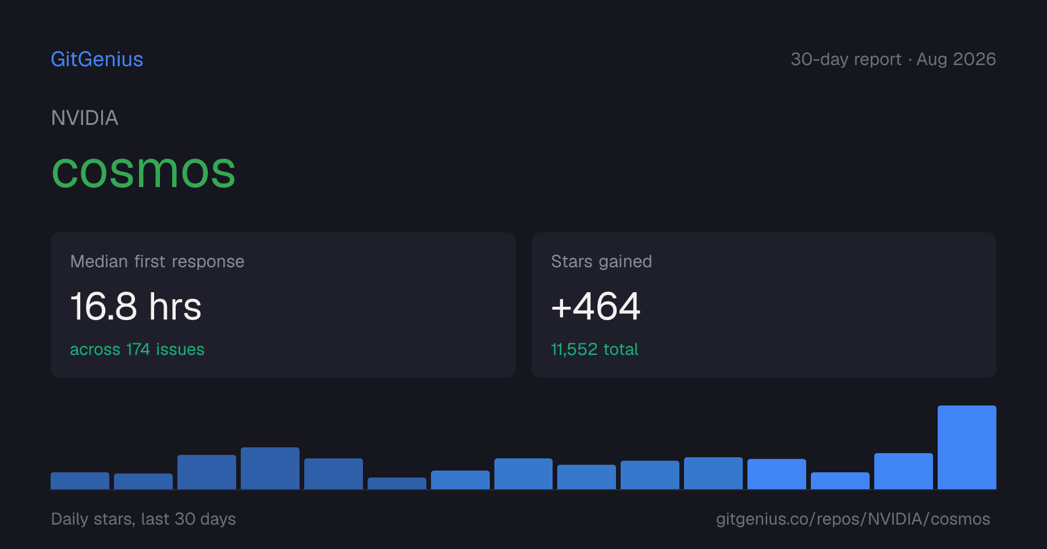The width and height of the screenshot is (1047, 549).
Task: Click the GitGenius brand link
Action: (97, 59)
